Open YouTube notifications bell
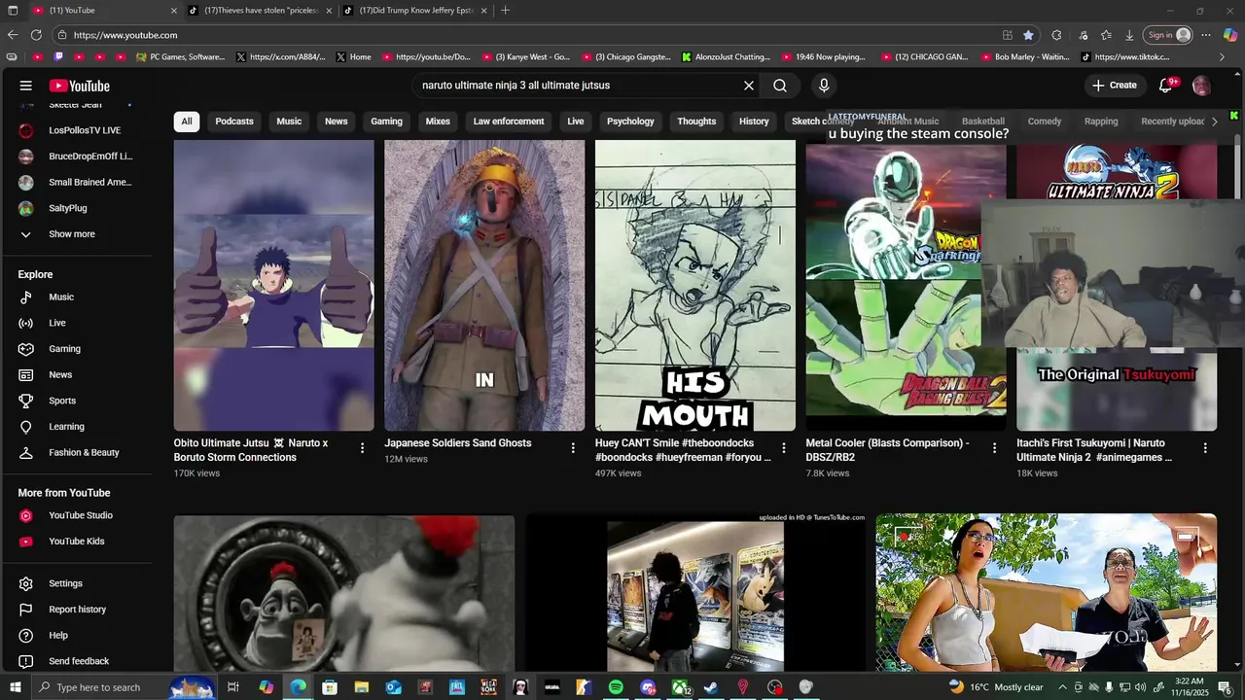 point(1166,86)
